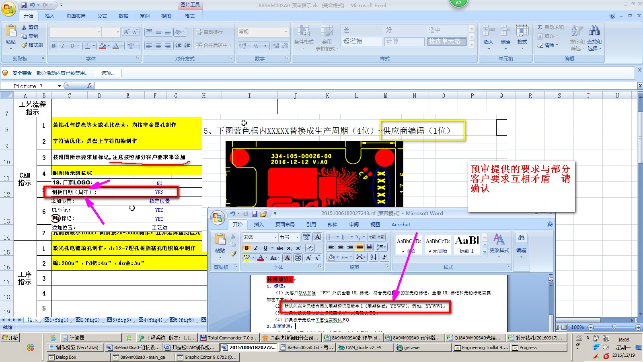Toggle Excel wrap text 自动换行

(x=209, y=32)
